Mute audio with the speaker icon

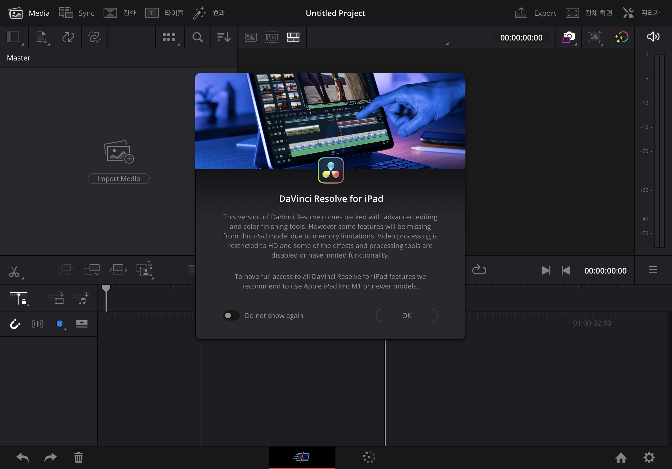[653, 37]
